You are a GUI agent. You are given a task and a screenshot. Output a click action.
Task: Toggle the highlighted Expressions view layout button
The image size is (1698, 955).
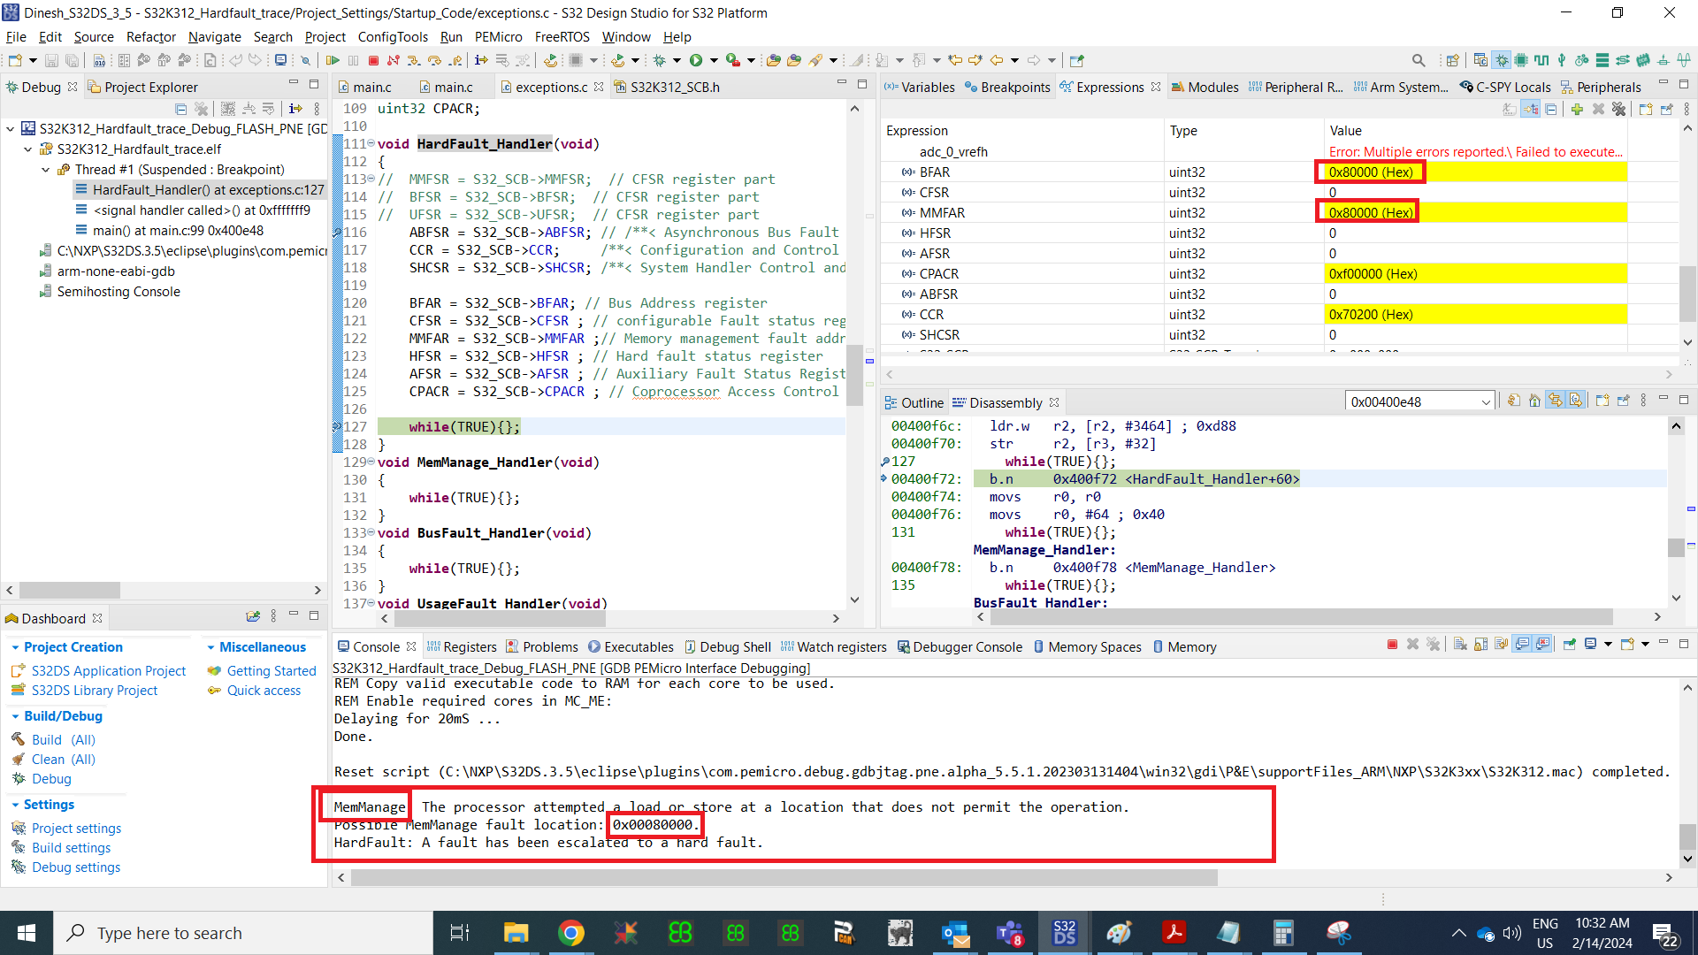tap(1530, 109)
